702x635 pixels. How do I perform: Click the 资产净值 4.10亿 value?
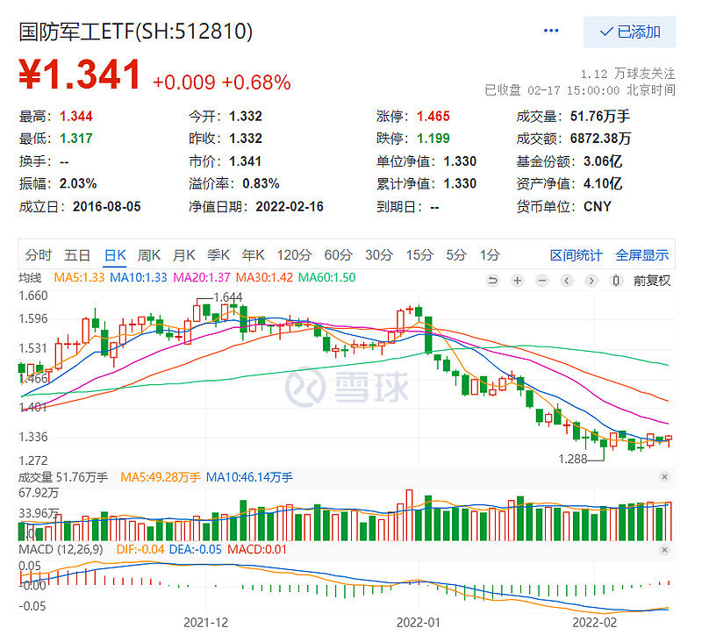603,183
